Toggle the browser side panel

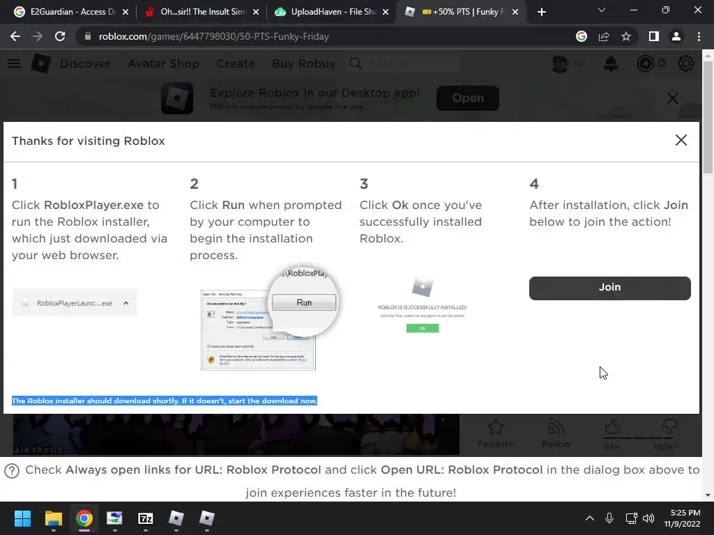point(654,36)
